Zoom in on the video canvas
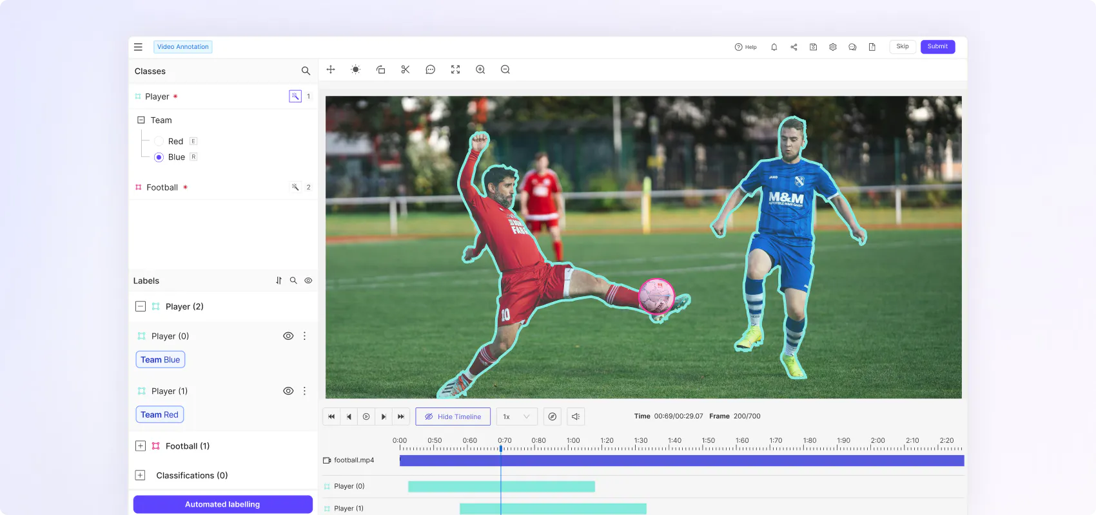1096x515 pixels. tap(480, 70)
